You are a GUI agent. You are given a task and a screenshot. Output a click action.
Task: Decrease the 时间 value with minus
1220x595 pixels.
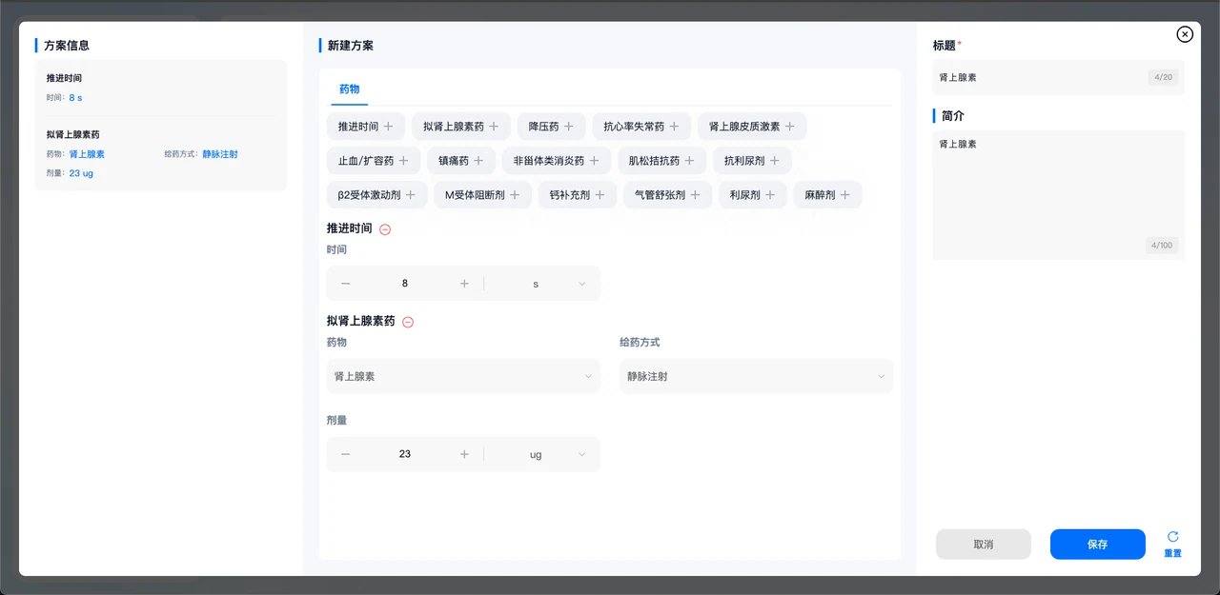pyautogui.click(x=345, y=284)
